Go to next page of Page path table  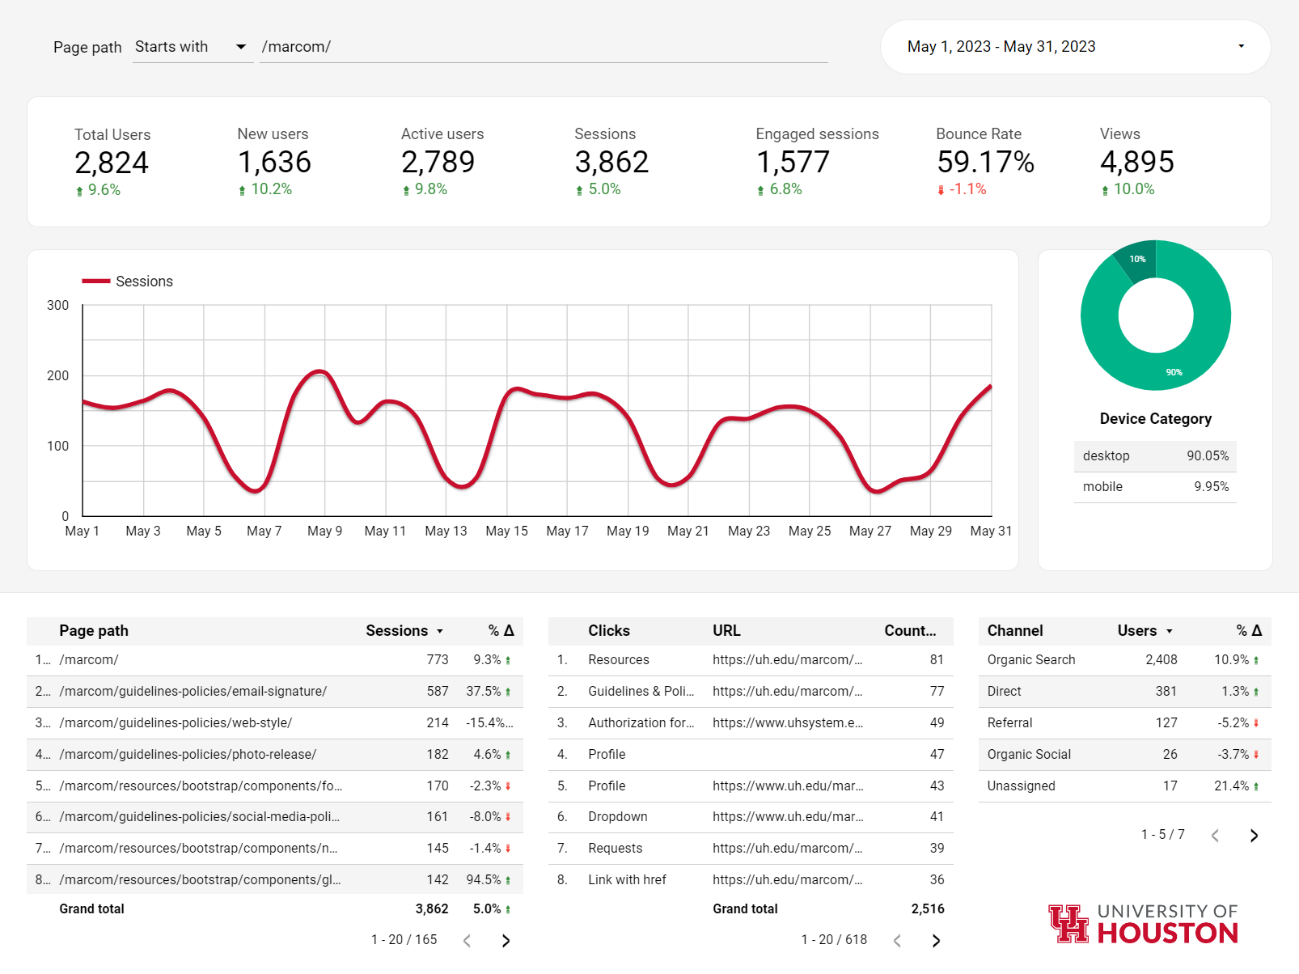click(x=506, y=940)
